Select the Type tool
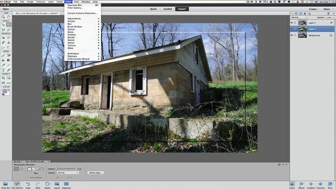Viewport: 336px width, 189px height. tap(3, 70)
